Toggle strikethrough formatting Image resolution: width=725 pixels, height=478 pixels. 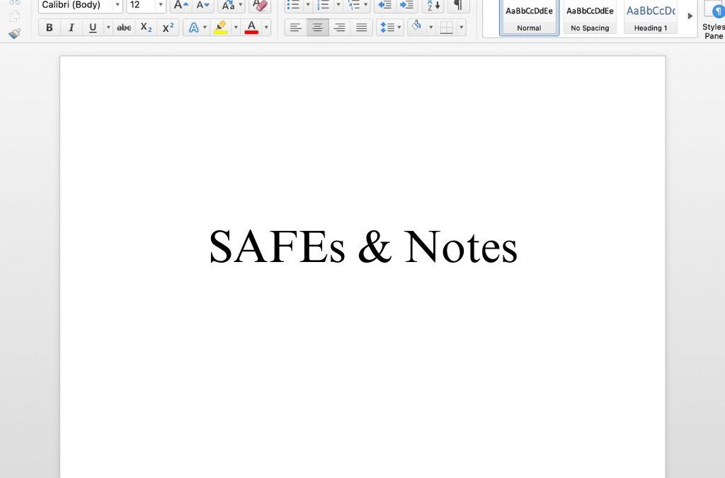pos(124,28)
